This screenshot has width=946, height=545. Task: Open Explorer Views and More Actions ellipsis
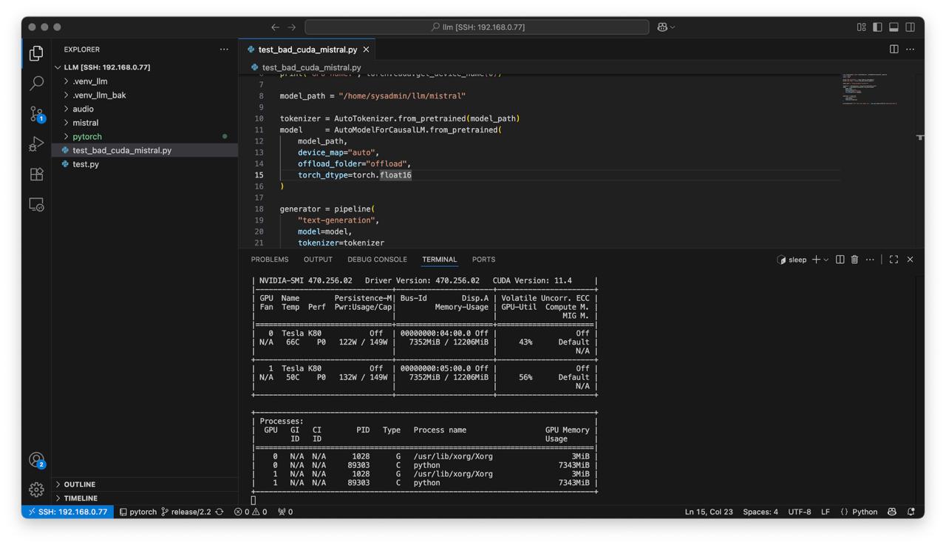click(224, 50)
